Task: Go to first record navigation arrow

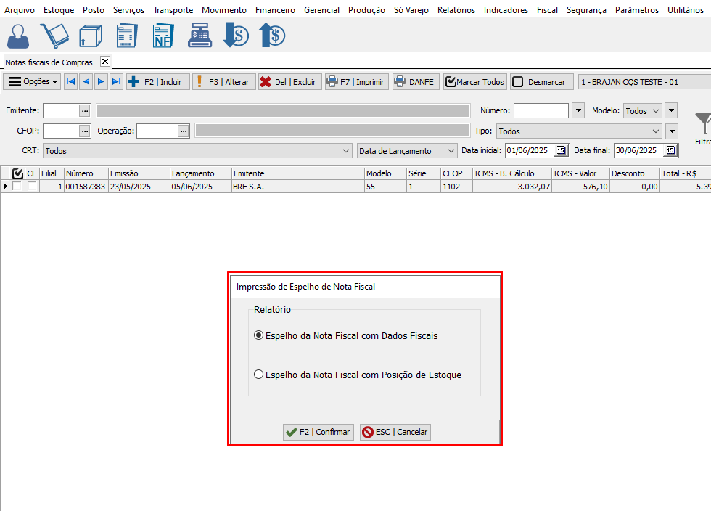Action: coord(71,82)
